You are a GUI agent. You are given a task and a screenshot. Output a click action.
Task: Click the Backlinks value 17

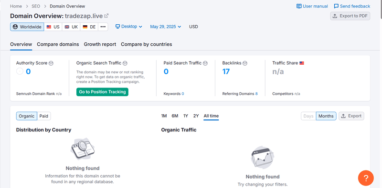[x=226, y=72]
